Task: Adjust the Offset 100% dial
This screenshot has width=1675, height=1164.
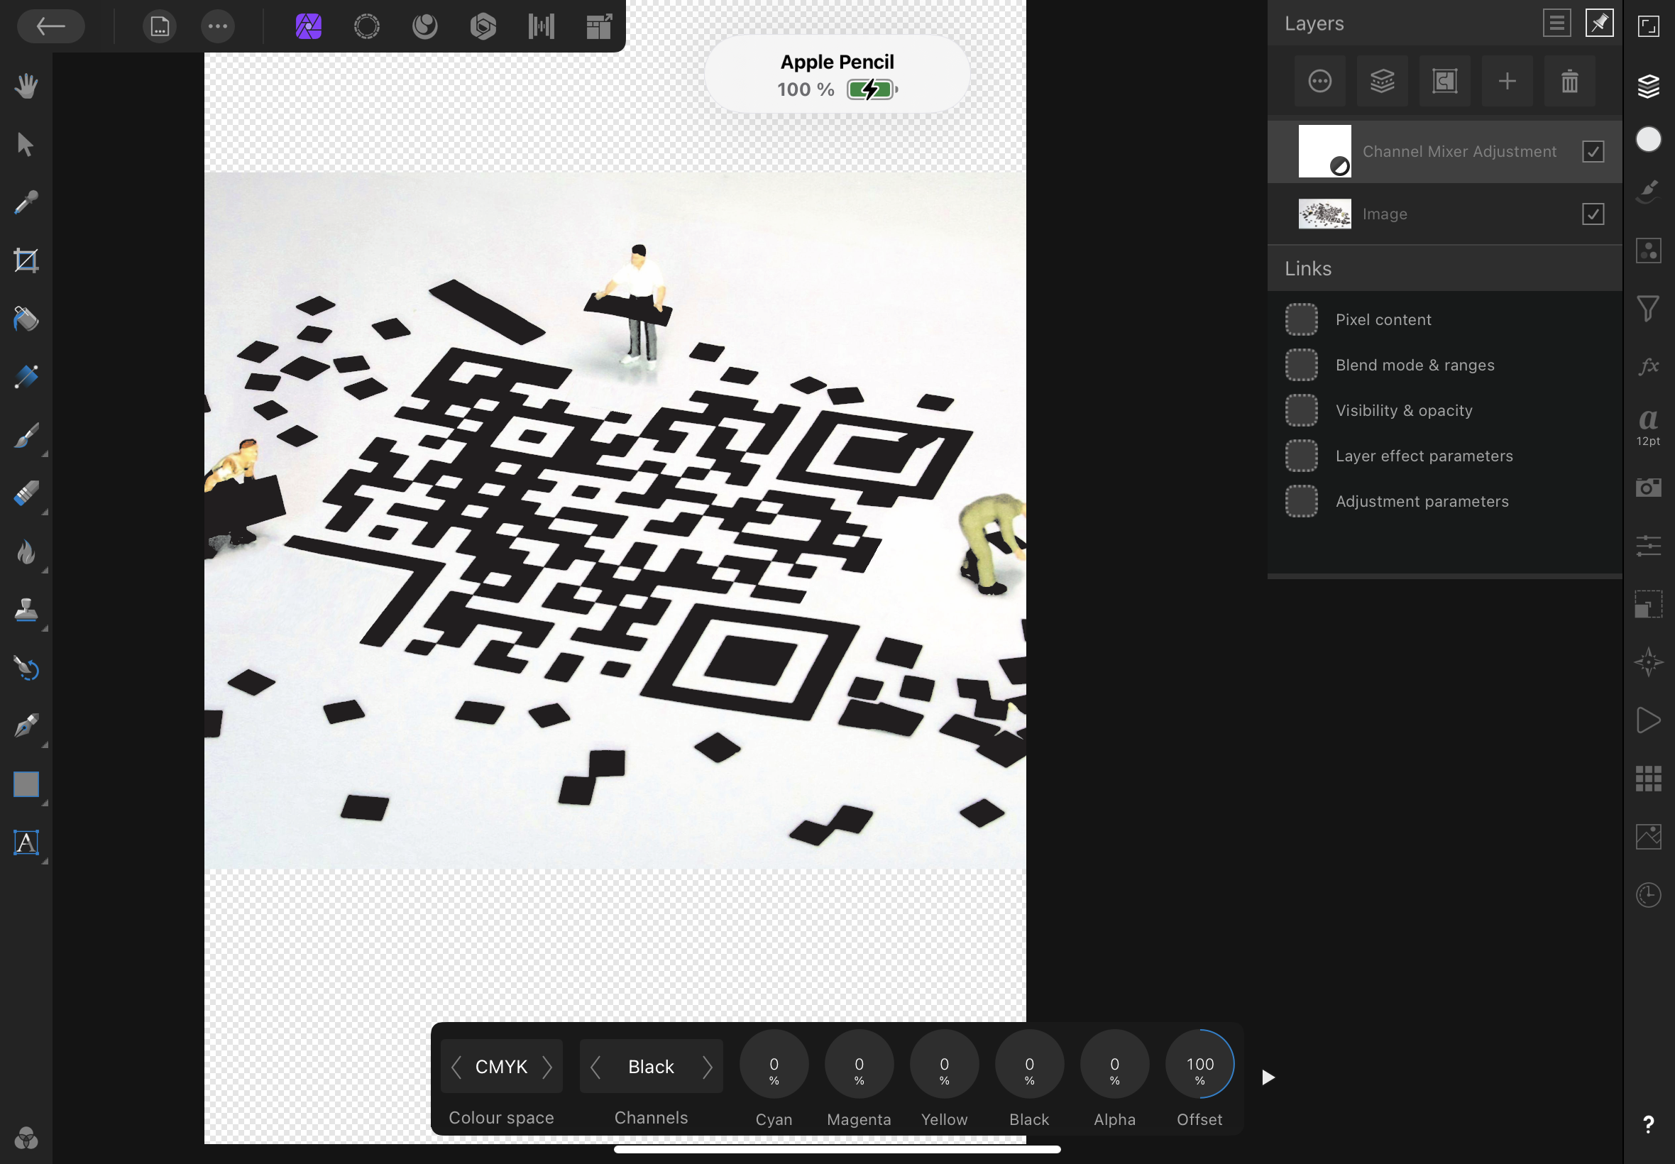Action: [1199, 1064]
